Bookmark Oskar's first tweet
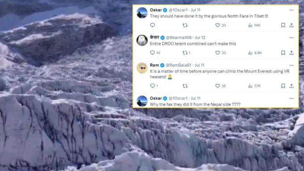This screenshot has height=171, width=304. coord(283,25)
